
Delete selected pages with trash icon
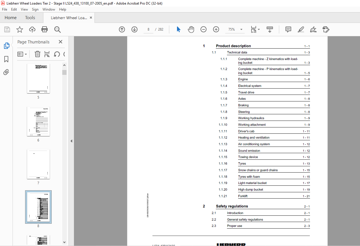pos(37,54)
